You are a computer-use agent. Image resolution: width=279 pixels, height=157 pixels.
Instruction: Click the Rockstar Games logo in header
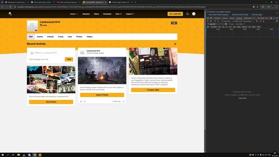(10, 14)
